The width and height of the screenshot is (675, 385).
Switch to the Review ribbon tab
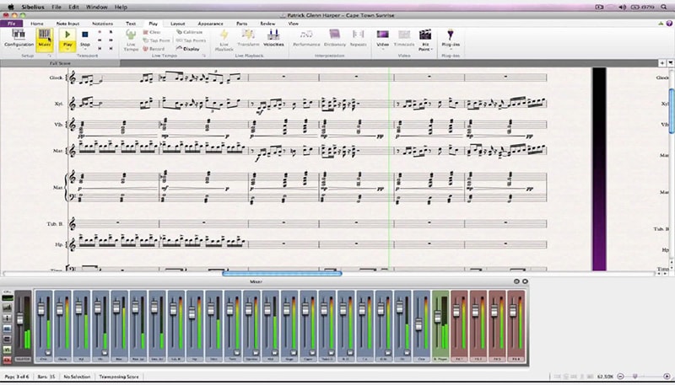[267, 24]
